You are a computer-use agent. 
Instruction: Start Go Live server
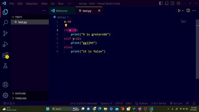176,103
